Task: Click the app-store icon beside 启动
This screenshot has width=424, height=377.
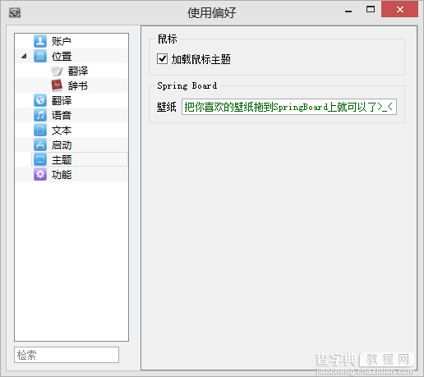Action: pos(40,145)
